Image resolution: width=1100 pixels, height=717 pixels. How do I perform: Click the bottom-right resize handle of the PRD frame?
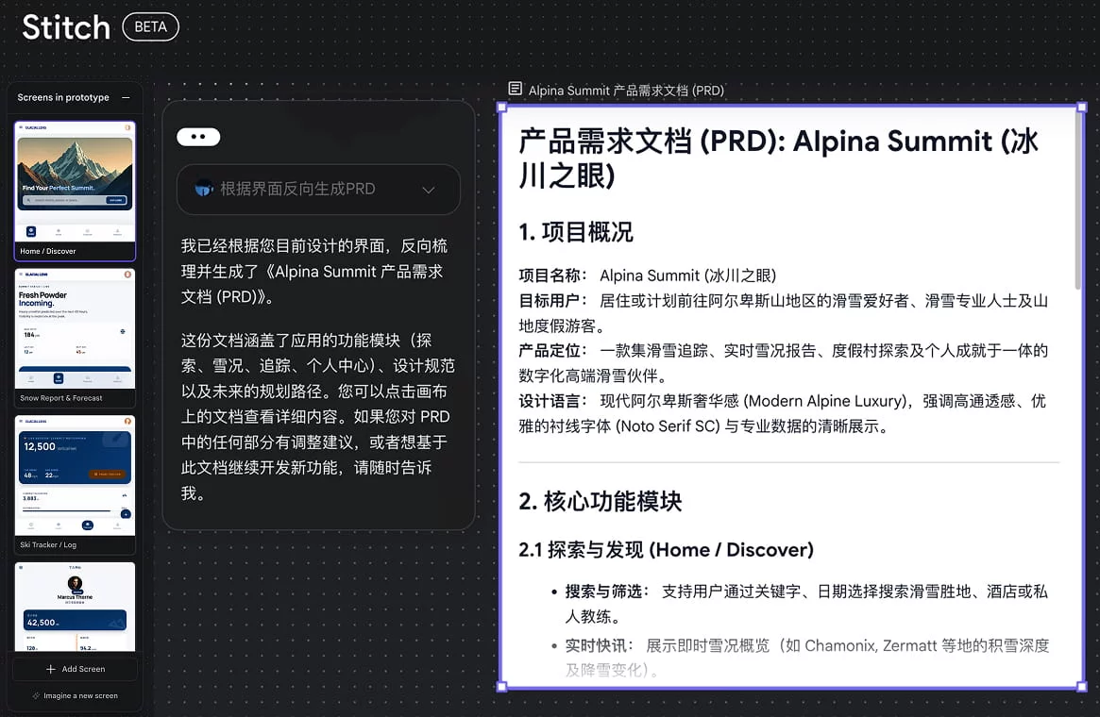coord(1082,687)
